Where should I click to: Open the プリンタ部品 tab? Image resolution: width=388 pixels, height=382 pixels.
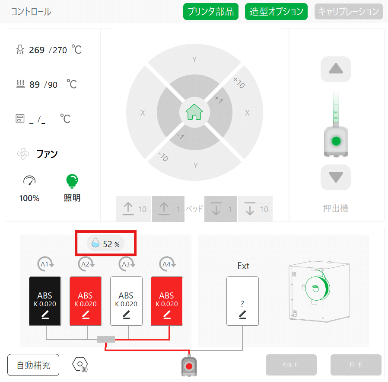pos(210,11)
